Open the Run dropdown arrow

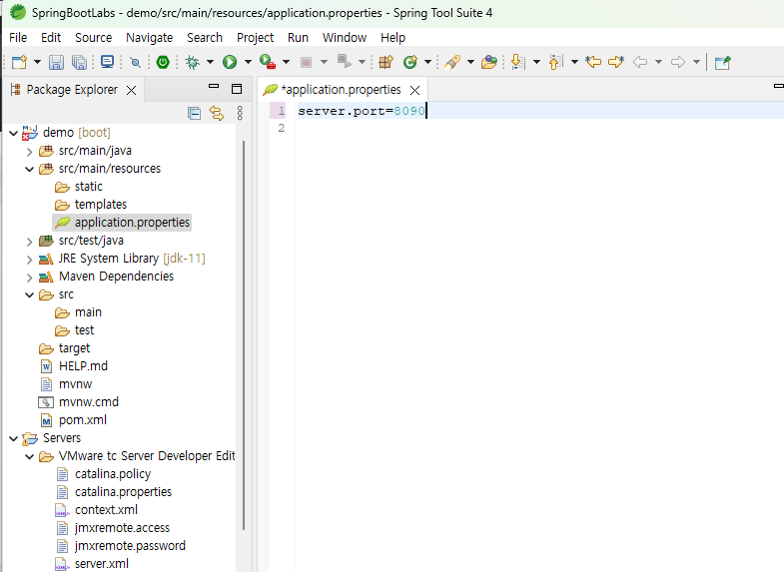coord(248,62)
